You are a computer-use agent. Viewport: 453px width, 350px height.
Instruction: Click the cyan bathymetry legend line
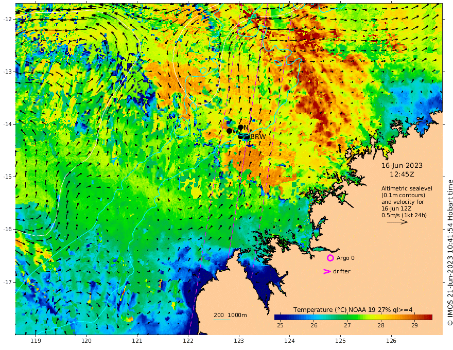click(222, 320)
